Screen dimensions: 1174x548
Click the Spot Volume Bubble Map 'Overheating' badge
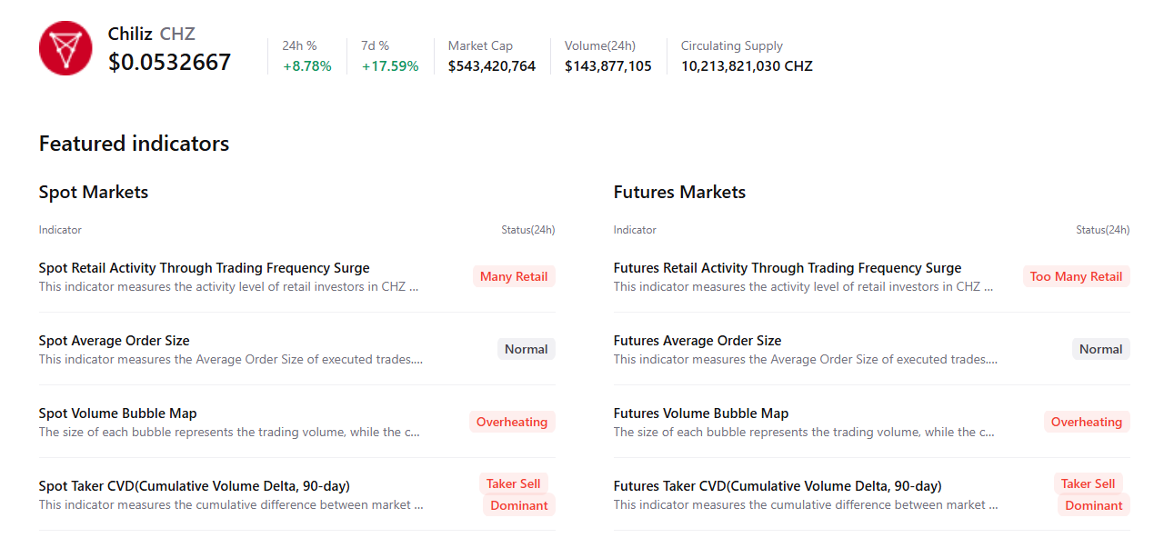point(512,422)
